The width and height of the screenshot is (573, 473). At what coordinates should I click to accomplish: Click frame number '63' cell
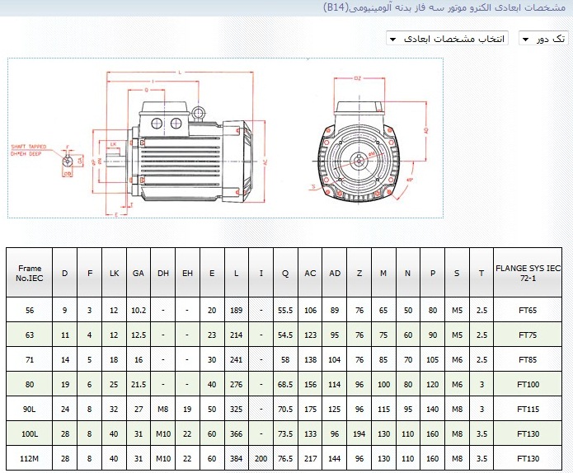pos(30,335)
